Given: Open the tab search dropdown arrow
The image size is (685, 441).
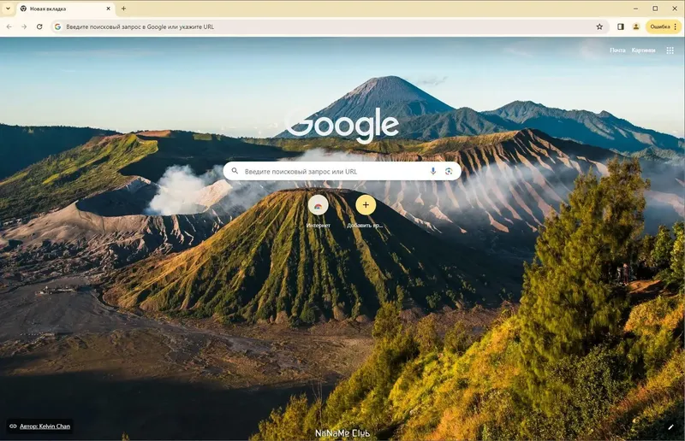Looking at the screenshot, I should coord(8,9).
